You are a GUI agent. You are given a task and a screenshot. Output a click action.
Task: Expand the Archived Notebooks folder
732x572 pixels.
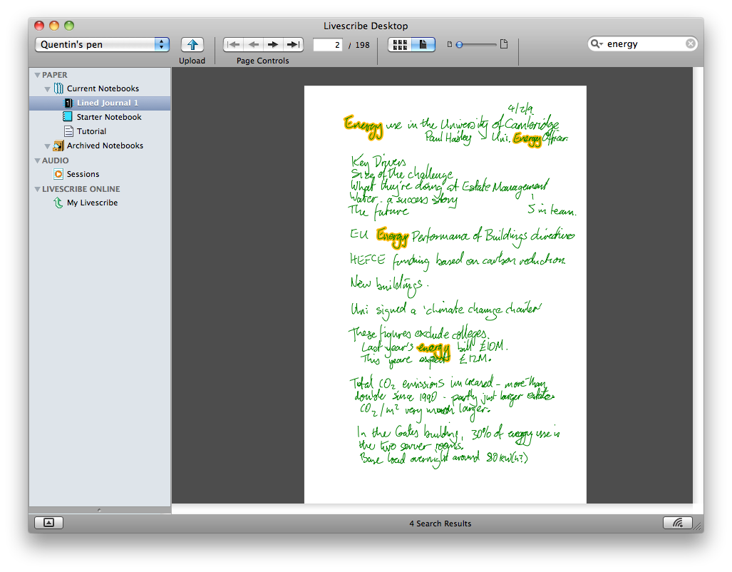(48, 146)
